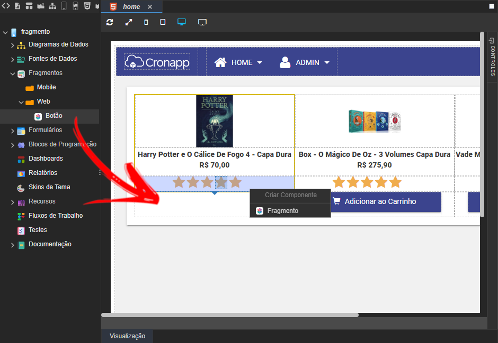Select the third star of Mágico De Oz rating
This screenshot has width=498, height=343.
pos(367,182)
